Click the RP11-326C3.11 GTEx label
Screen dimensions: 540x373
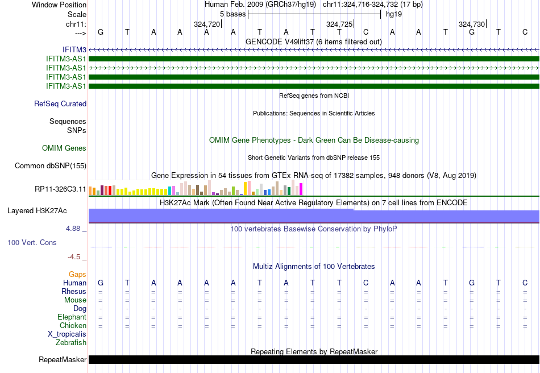pos(60,189)
